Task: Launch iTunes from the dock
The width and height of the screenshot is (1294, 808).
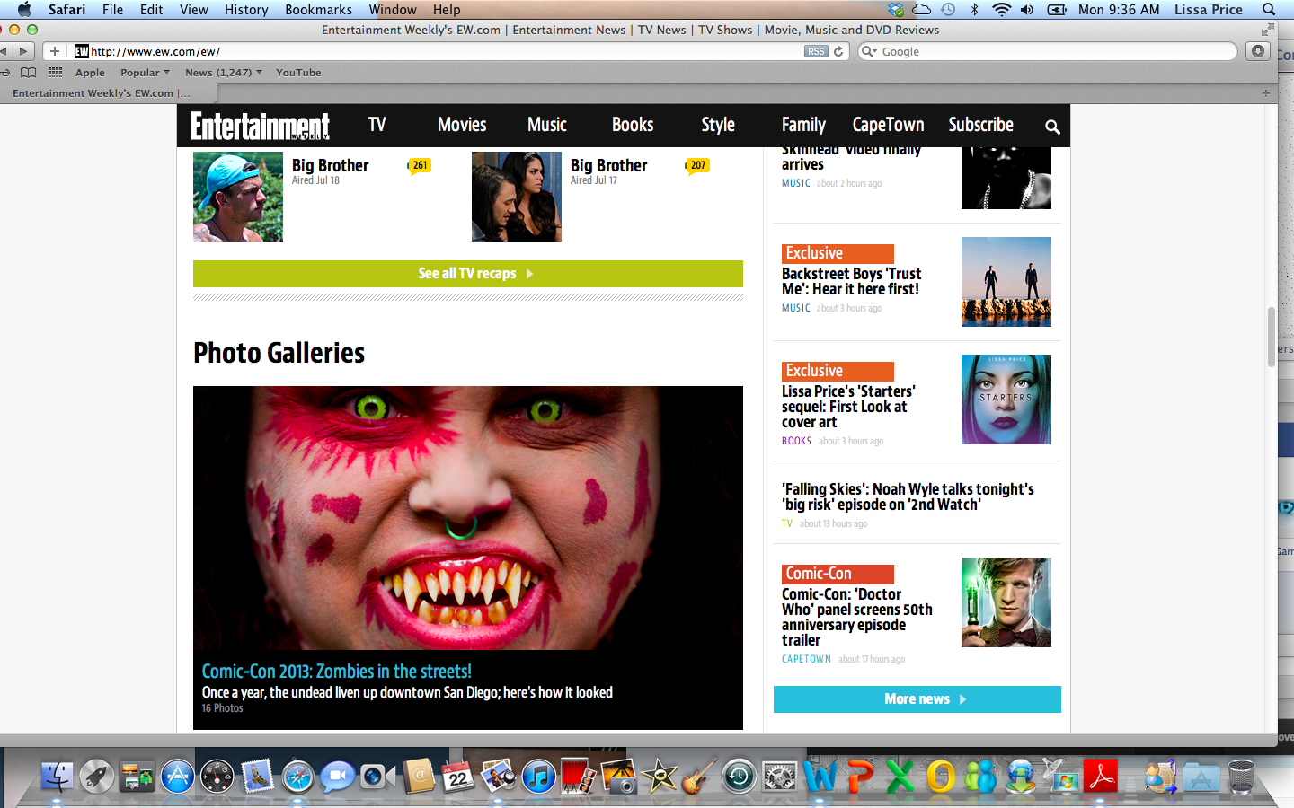Action: pos(538,777)
